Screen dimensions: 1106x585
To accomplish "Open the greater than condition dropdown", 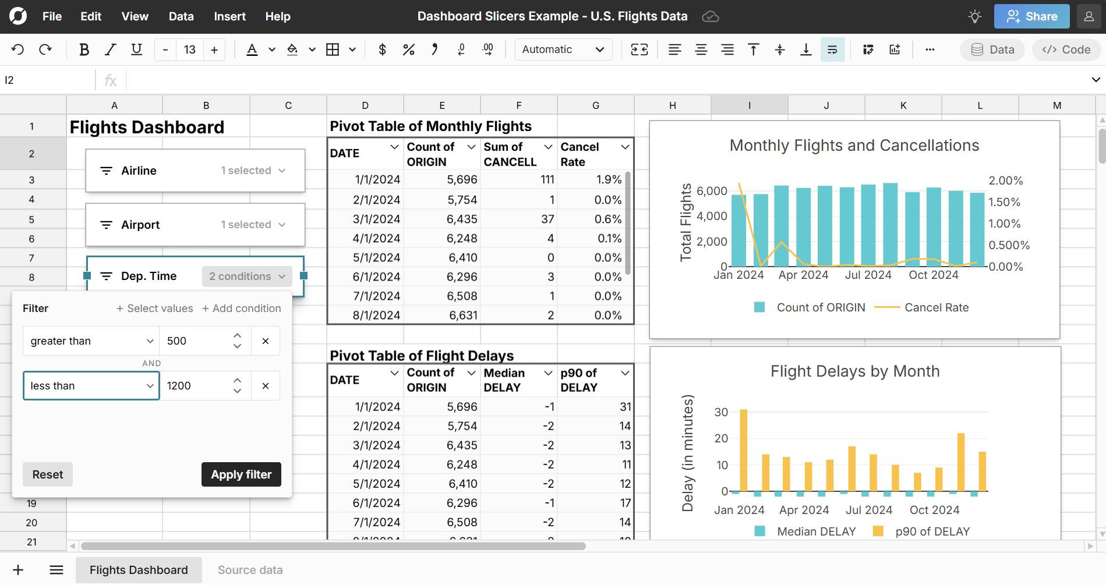I will 90,341.
